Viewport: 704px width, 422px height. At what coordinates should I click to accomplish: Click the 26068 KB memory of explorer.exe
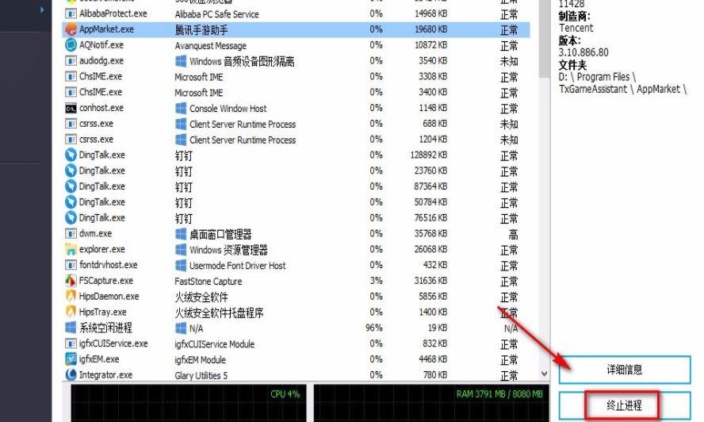coord(430,249)
